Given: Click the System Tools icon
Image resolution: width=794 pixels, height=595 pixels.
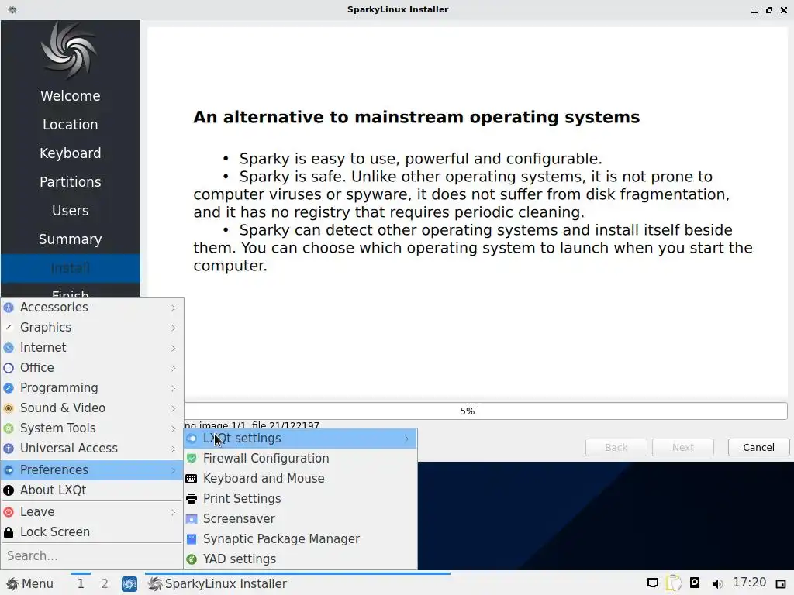Looking at the screenshot, I should point(9,428).
